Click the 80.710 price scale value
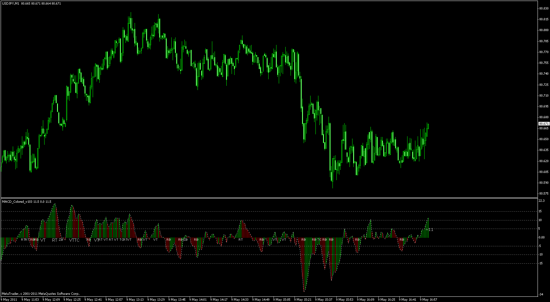The image size is (550, 302). point(543,96)
